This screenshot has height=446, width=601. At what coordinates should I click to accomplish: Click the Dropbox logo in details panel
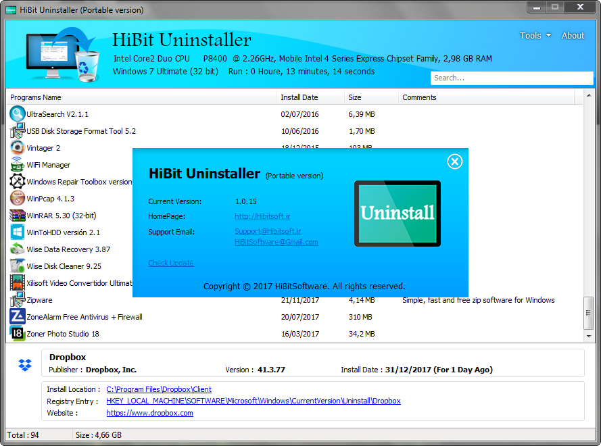coord(25,365)
